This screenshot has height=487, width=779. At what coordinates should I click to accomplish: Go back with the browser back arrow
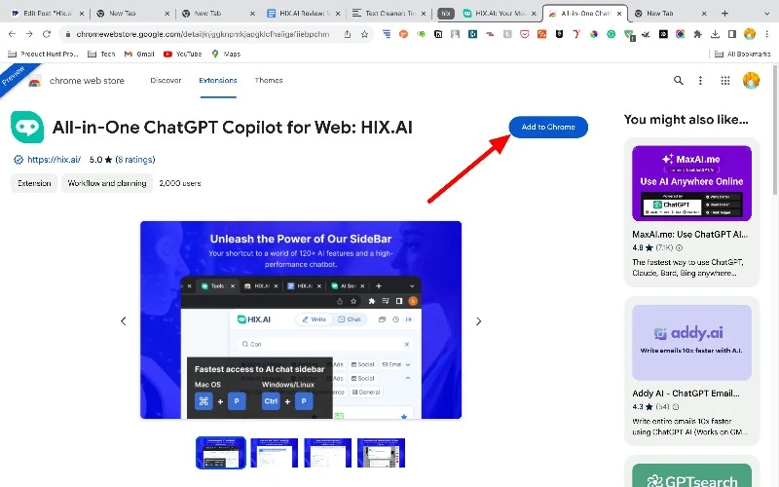pyautogui.click(x=12, y=34)
